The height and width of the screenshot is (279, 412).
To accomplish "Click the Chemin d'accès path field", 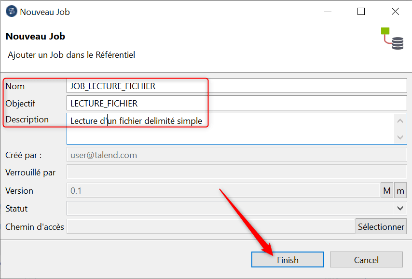I will pyautogui.click(x=211, y=226).
